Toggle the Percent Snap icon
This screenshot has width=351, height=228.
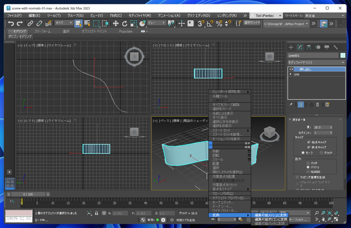(x=218, y=23)
